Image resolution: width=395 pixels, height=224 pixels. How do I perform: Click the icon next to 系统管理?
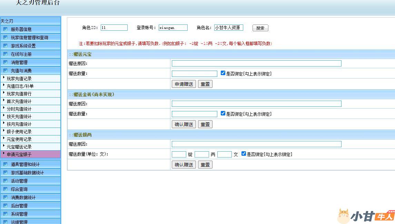point(5,214)
